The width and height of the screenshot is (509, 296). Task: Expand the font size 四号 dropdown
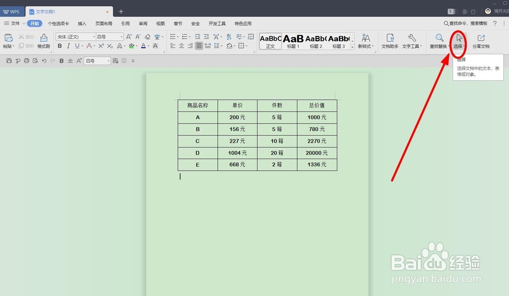pyautogui.click(x=121, y=36)
